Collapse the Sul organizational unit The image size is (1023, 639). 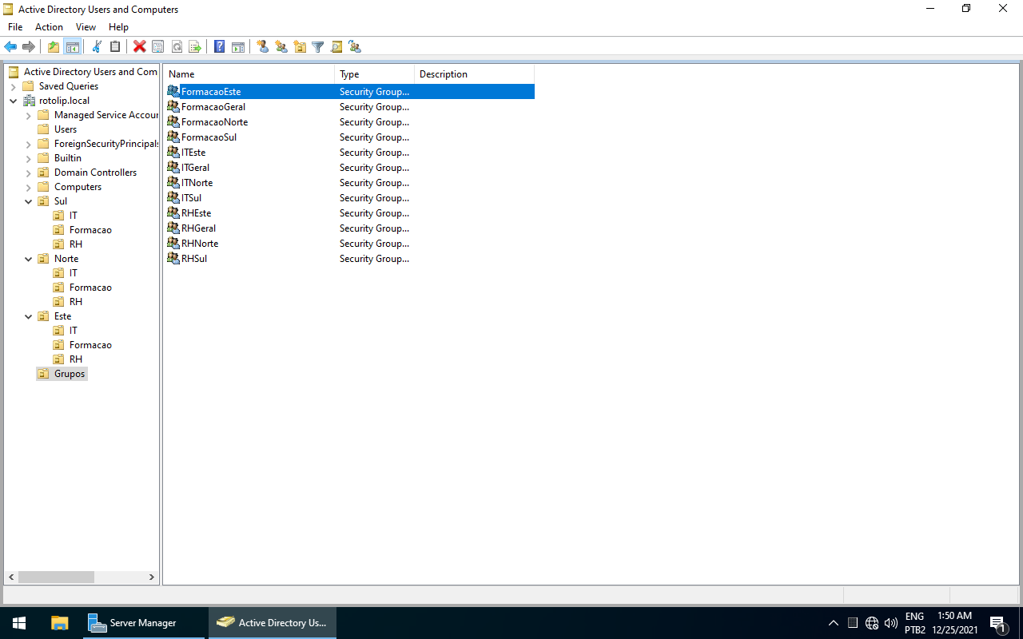[x=29, y=201]
